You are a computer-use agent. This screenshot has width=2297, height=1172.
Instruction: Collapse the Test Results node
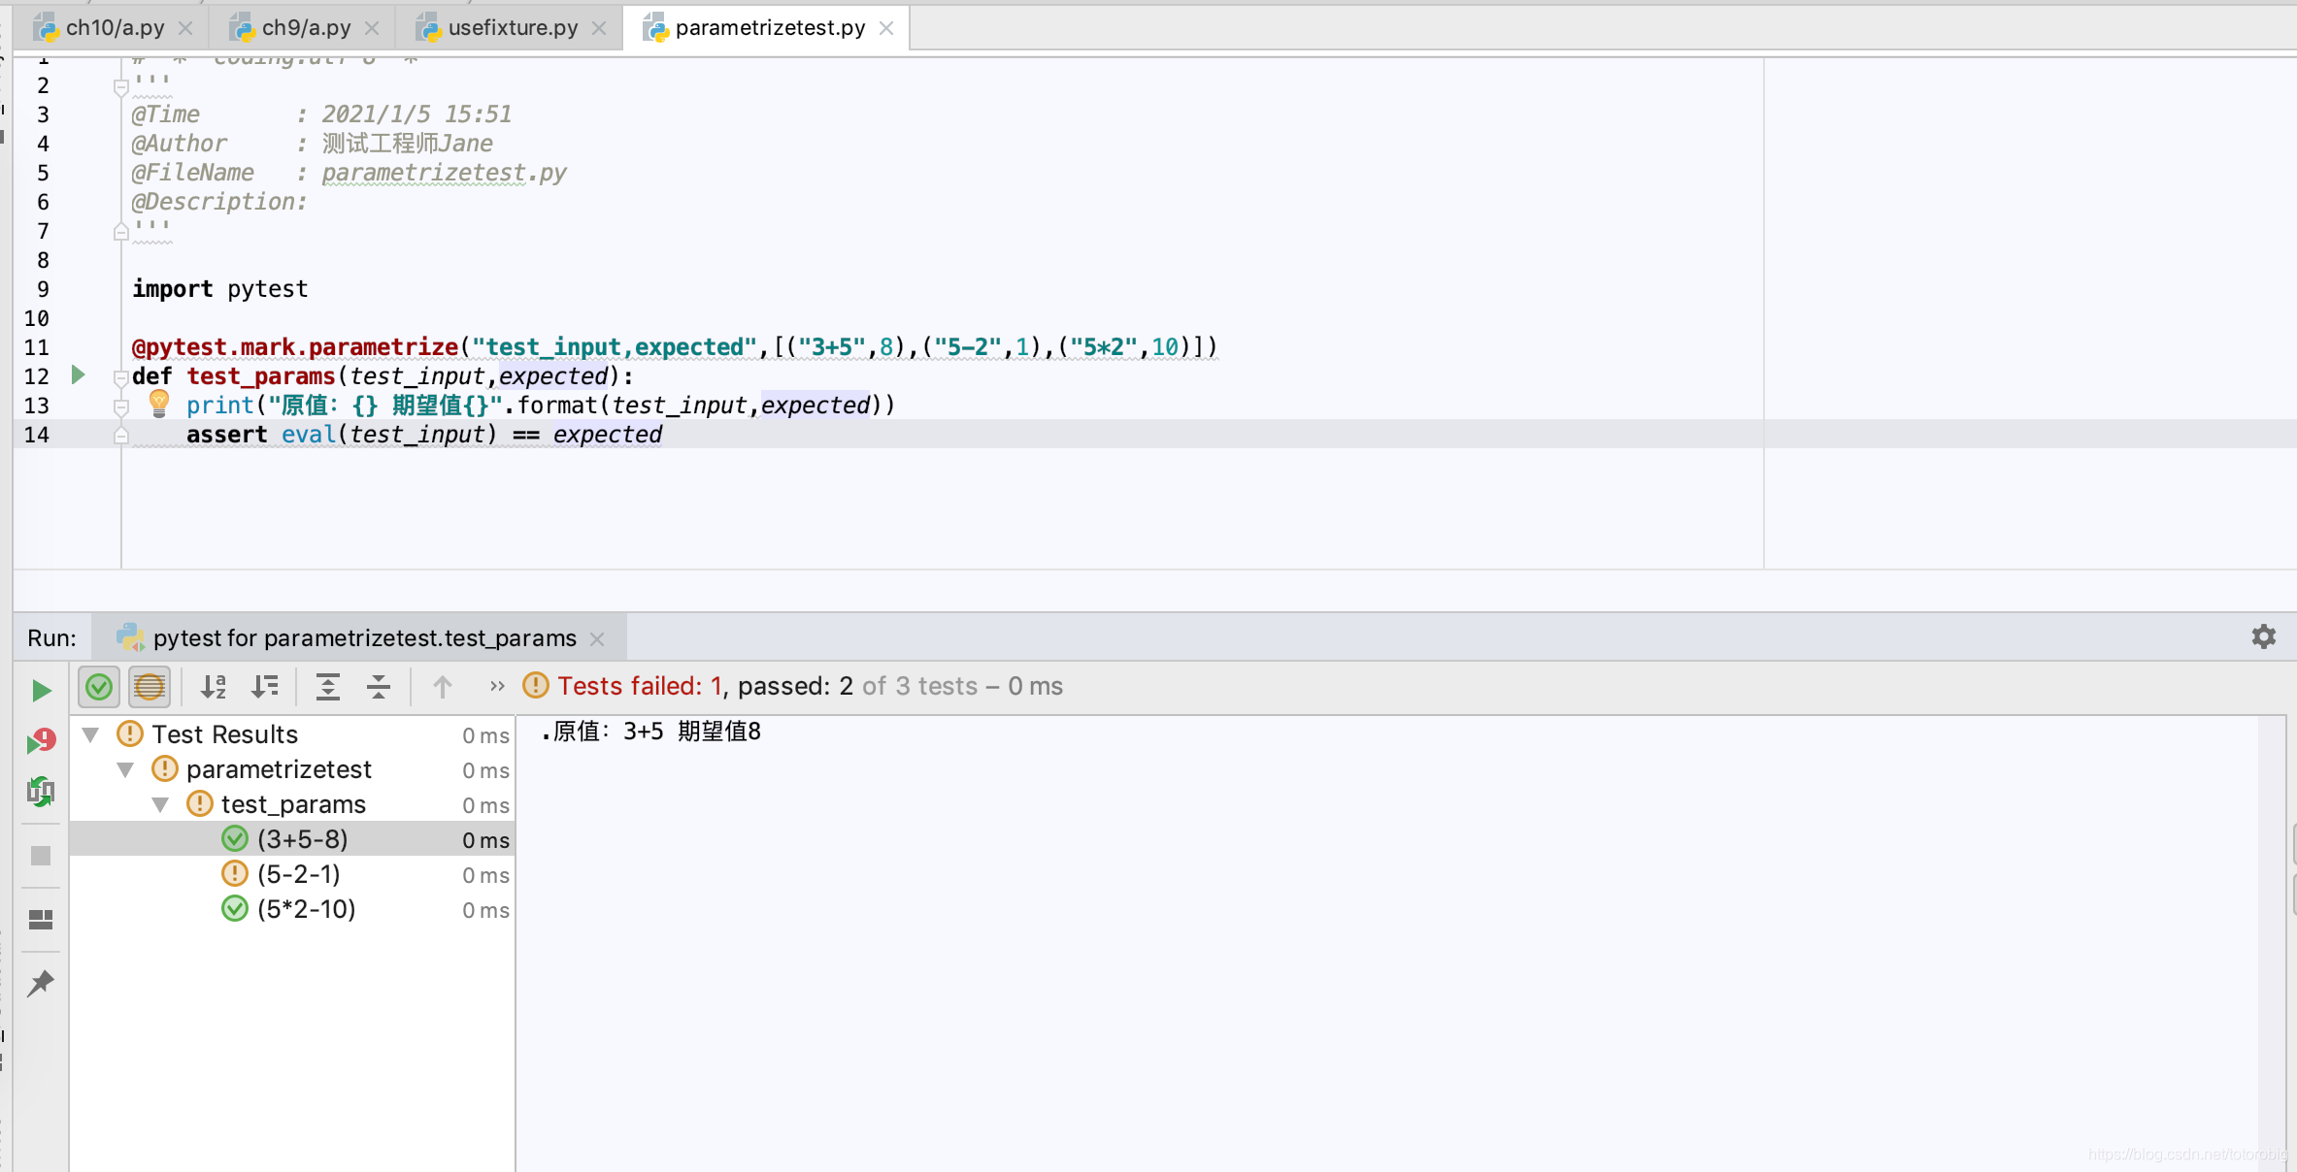click(90, 734)
